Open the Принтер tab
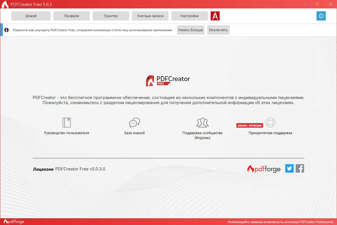 (111, 16)
